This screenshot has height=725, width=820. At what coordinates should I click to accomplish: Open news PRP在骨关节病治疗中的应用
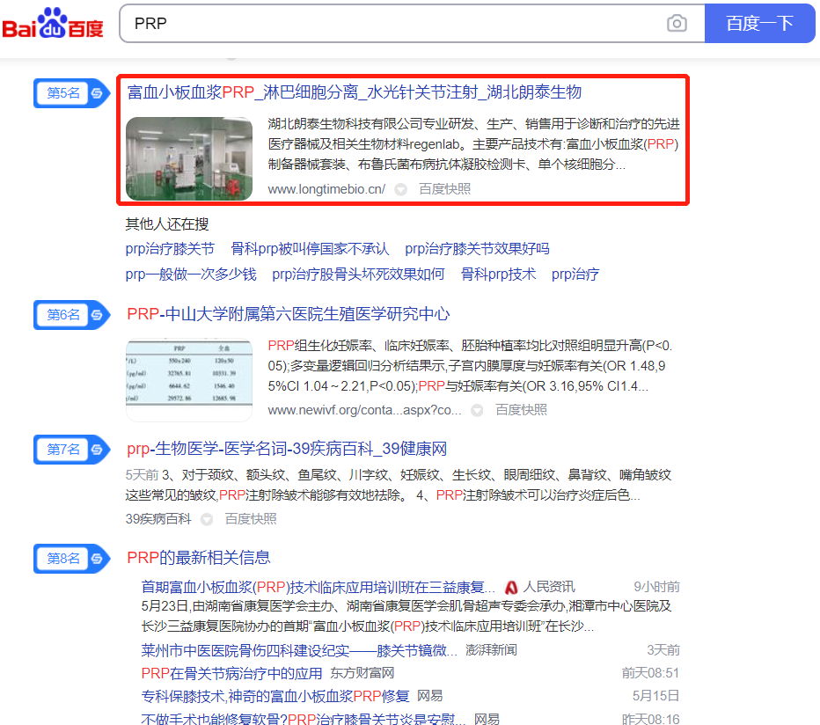pos(231,673)
